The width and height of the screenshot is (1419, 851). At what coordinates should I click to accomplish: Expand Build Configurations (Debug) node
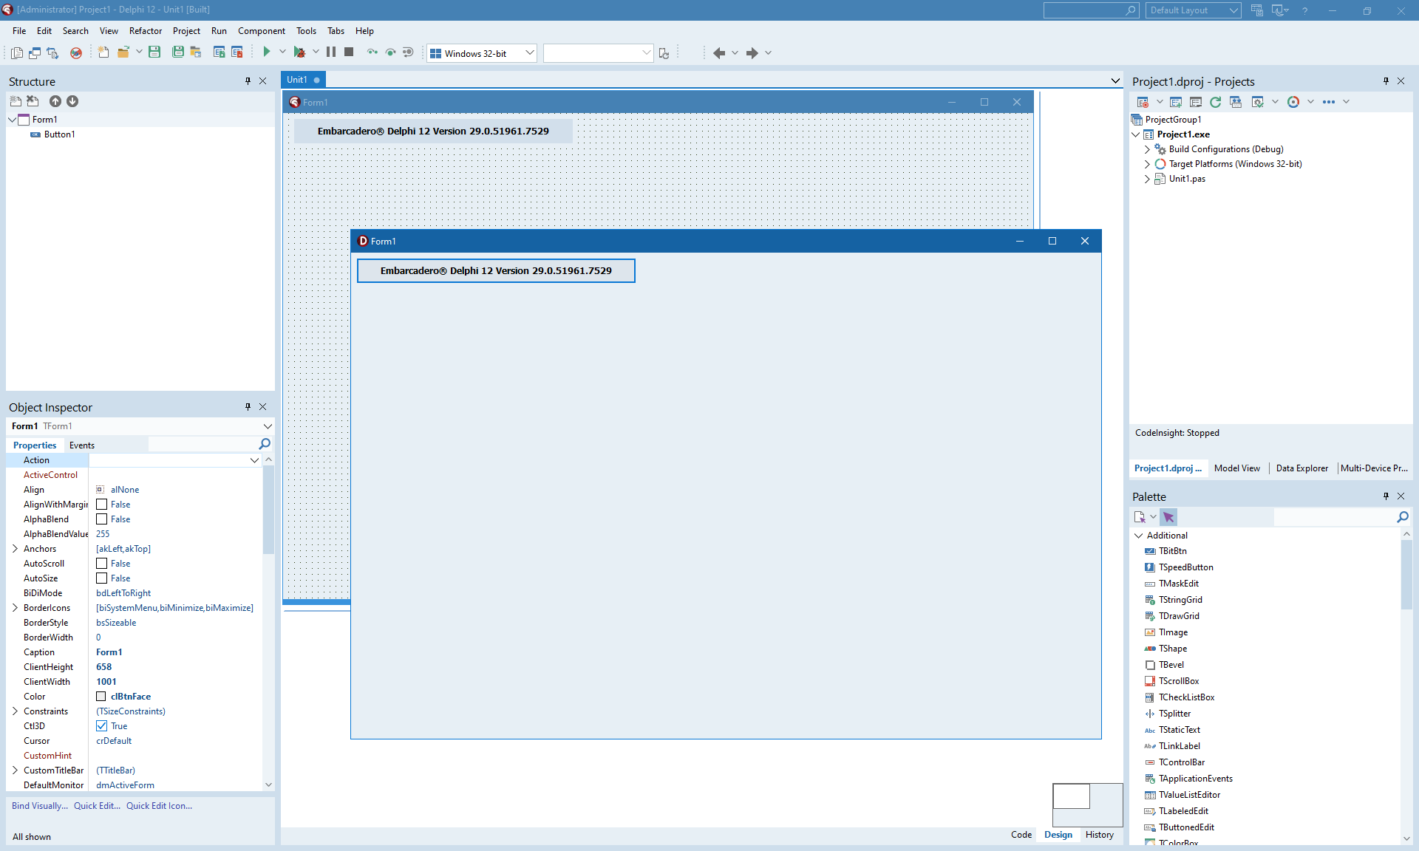[x=1147, y=149]
